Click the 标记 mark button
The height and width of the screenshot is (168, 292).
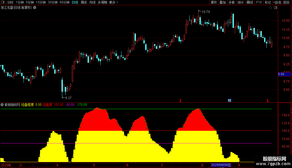coord(268,2)
